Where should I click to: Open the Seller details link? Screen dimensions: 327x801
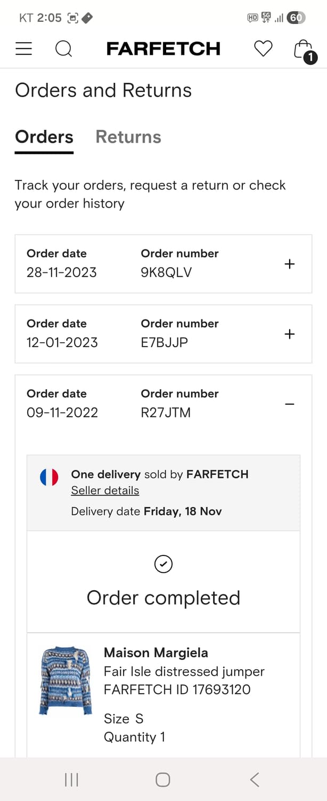[105, 491]
